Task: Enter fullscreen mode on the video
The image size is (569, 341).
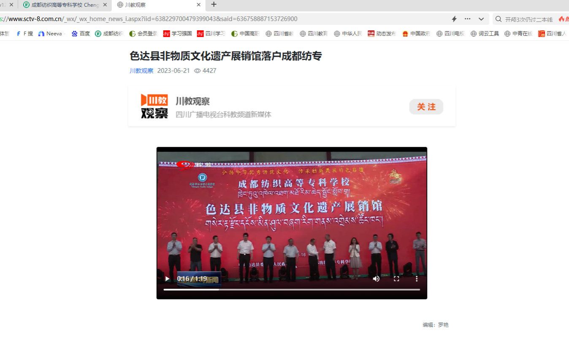Action: coord(396,279)
